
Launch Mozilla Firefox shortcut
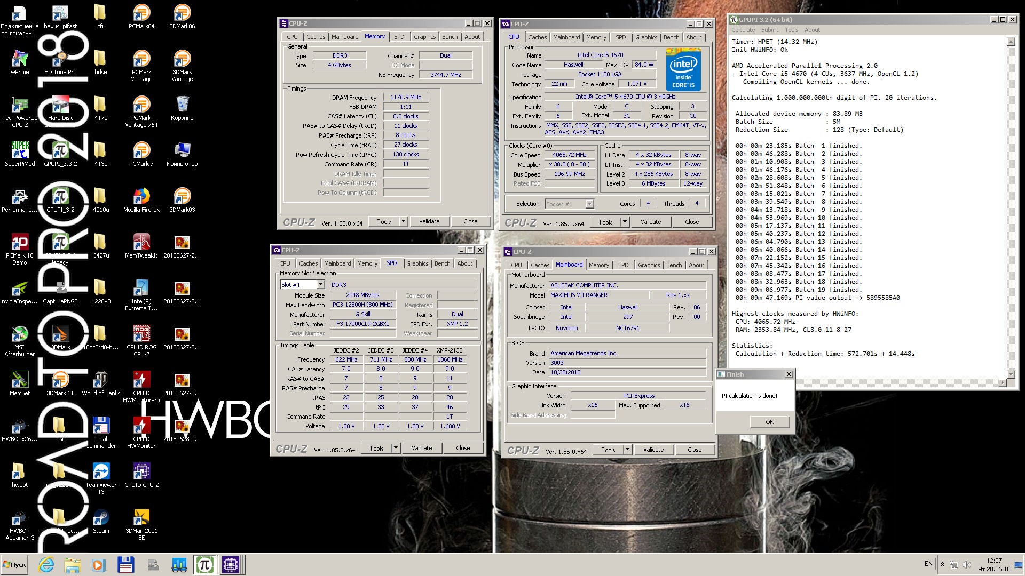141,200
